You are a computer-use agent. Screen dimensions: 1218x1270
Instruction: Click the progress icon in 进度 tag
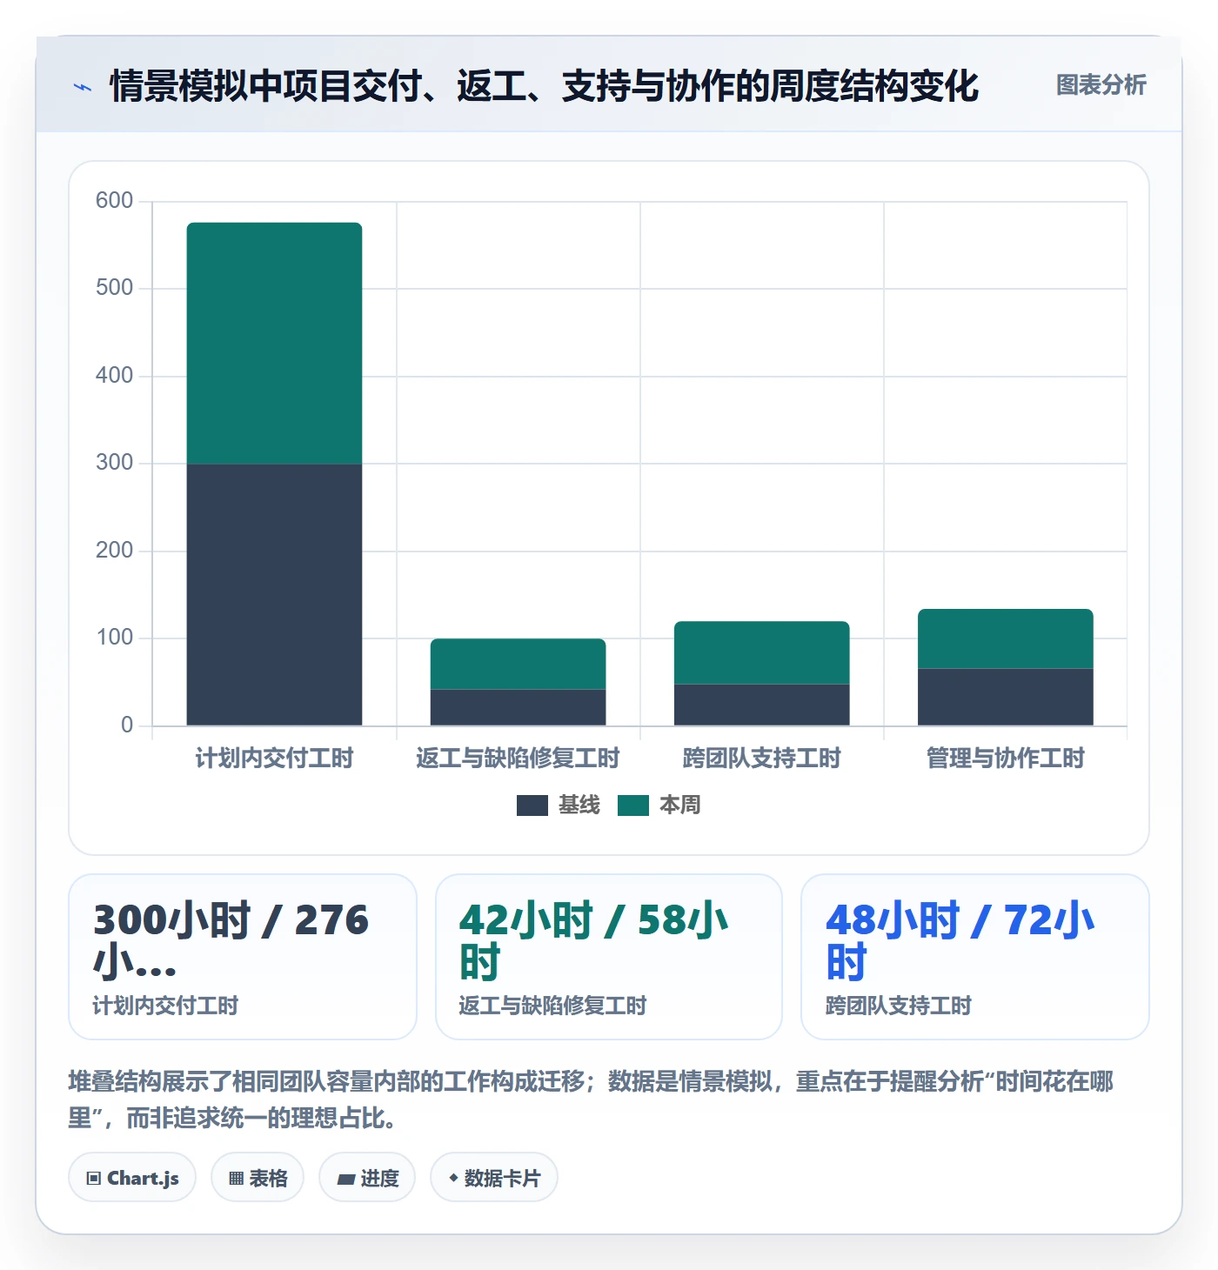point(346,1179)
